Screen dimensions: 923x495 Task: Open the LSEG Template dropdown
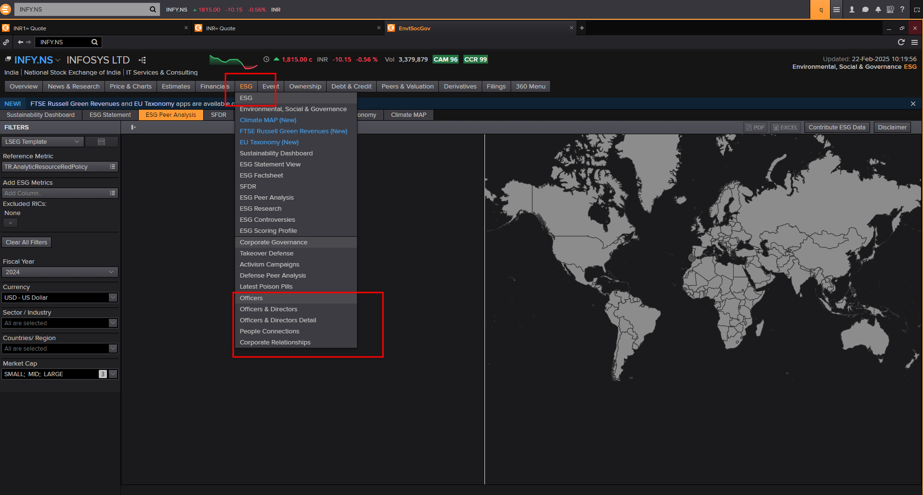[x=42, y=142]
